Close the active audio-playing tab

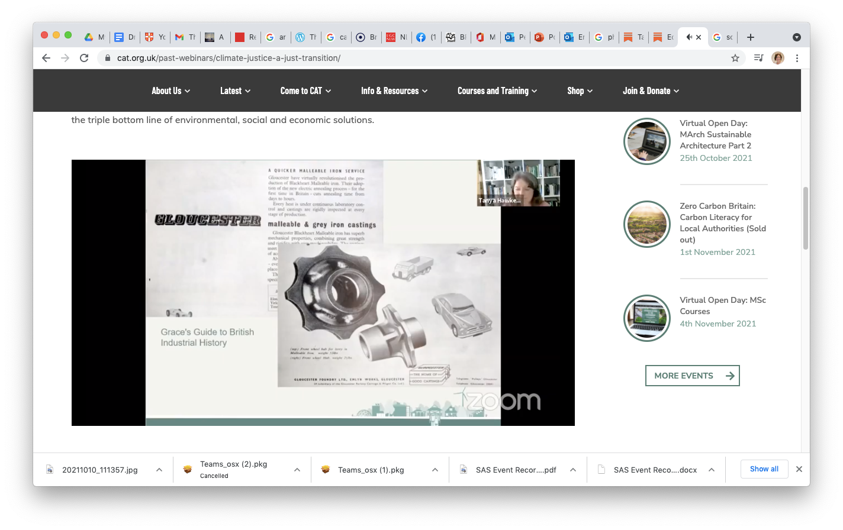pos(699,37)
